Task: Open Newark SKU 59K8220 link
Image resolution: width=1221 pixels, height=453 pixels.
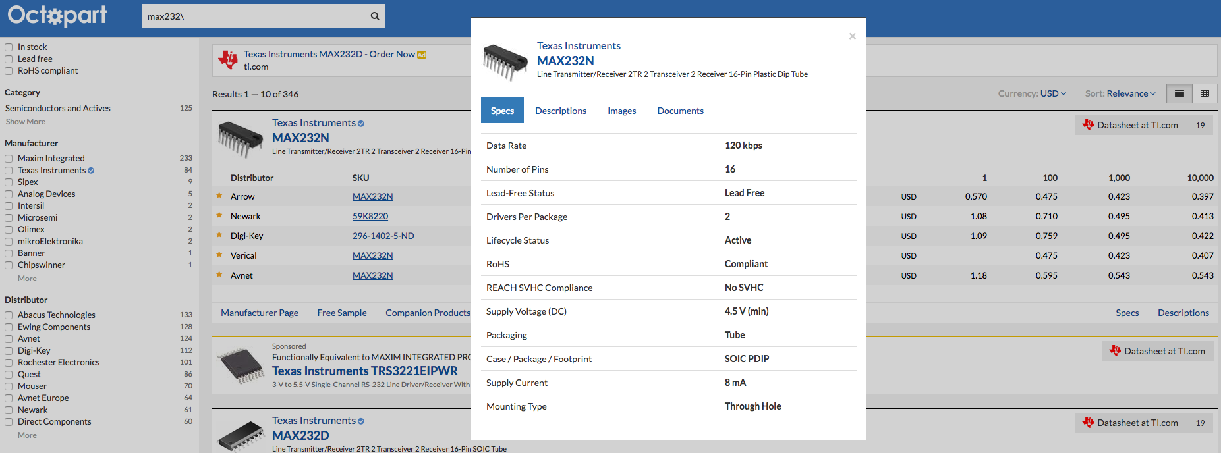Action: pos(370,216)
